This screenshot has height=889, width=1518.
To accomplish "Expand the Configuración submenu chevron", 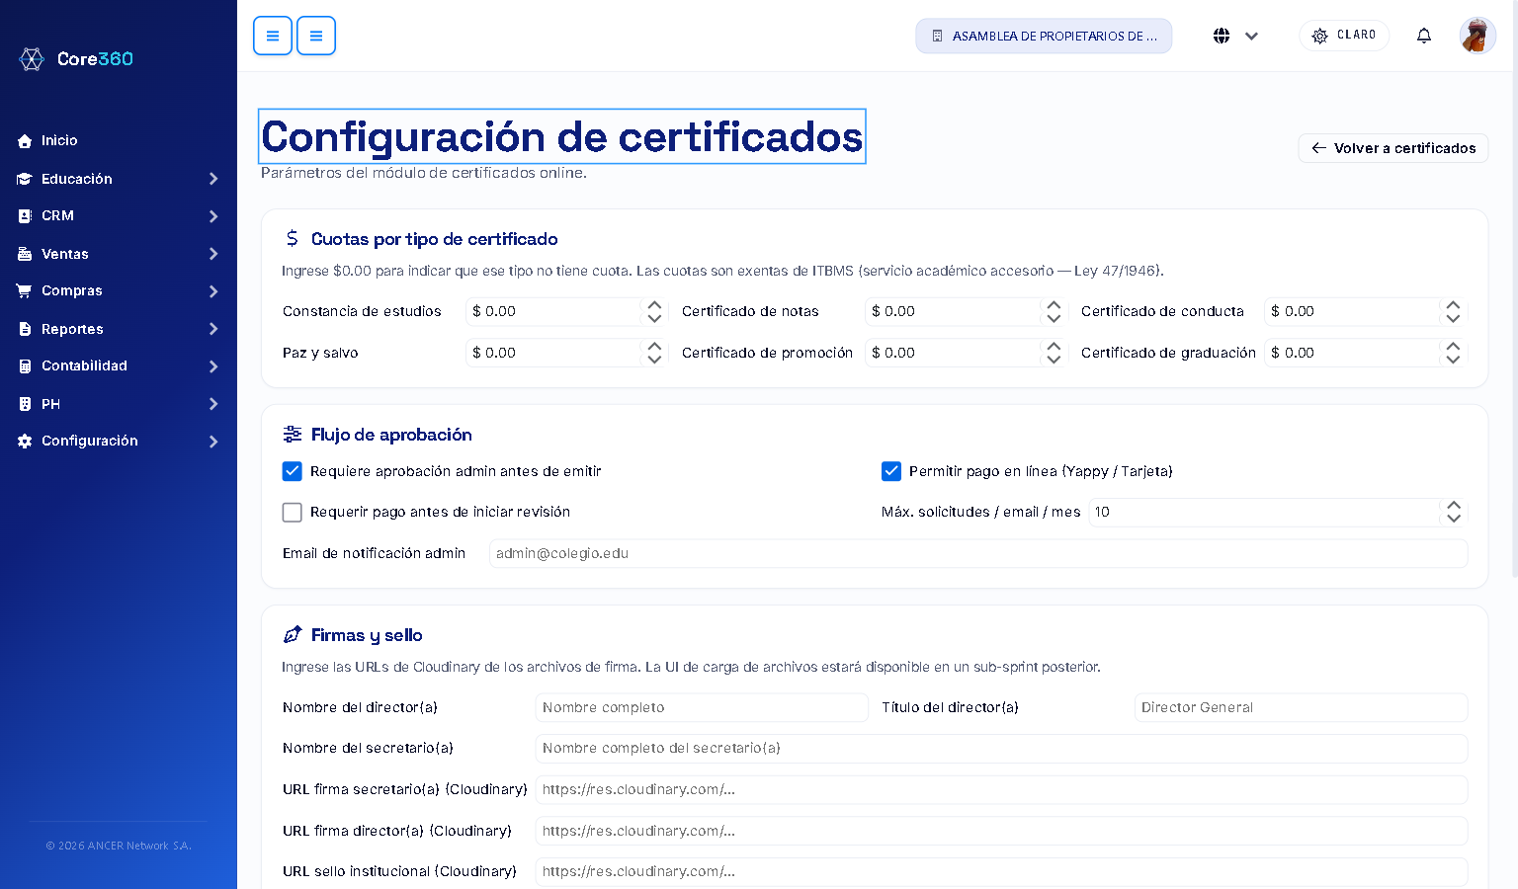I will click(213, 442).
